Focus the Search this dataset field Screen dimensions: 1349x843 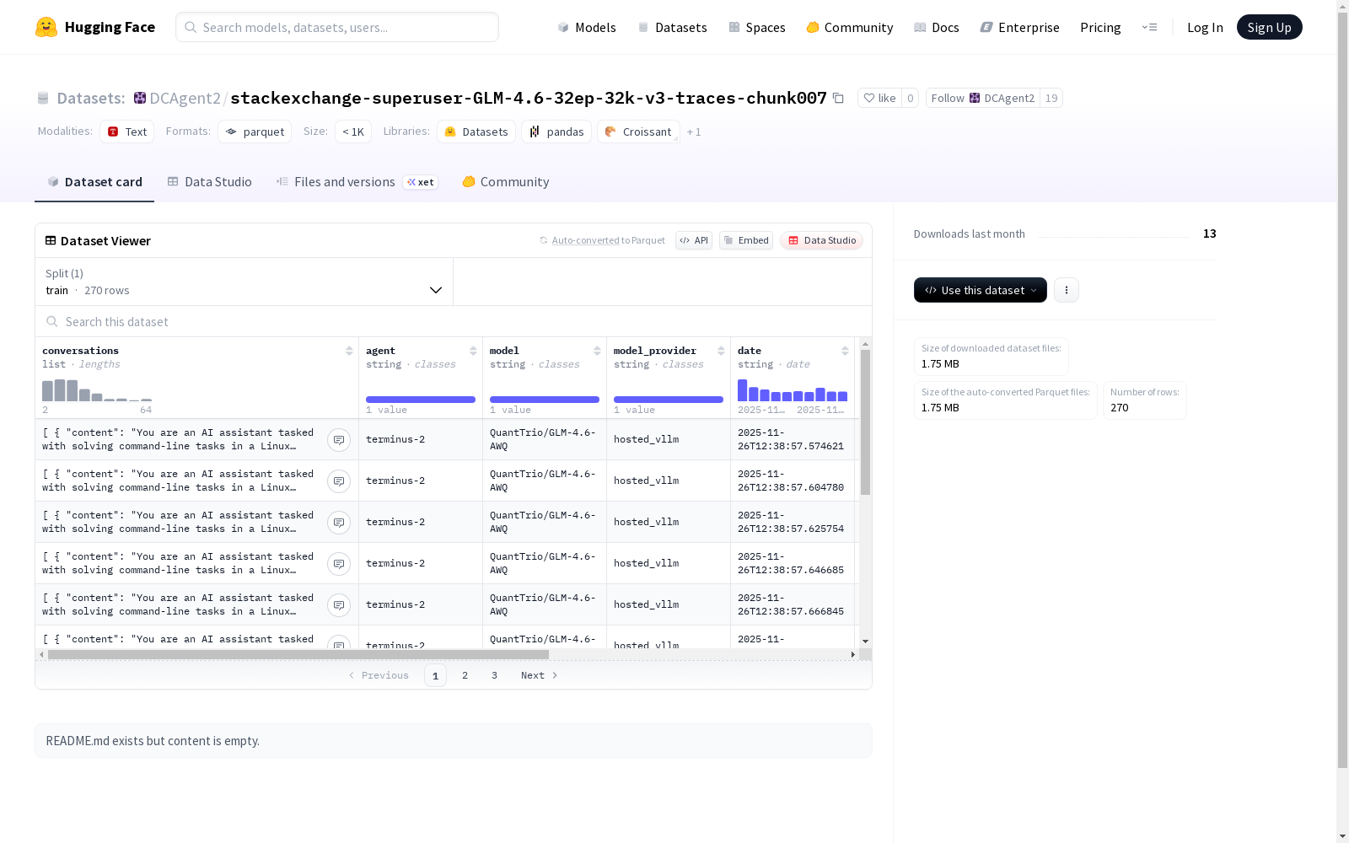click(x=454, y=321)
